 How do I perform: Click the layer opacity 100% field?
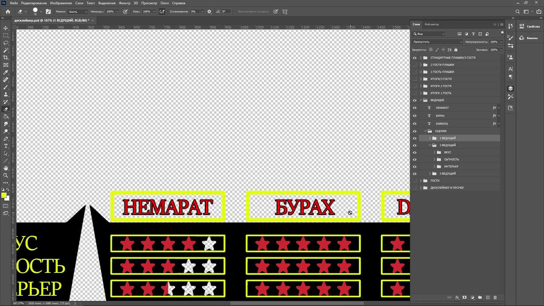click(494, 42)
